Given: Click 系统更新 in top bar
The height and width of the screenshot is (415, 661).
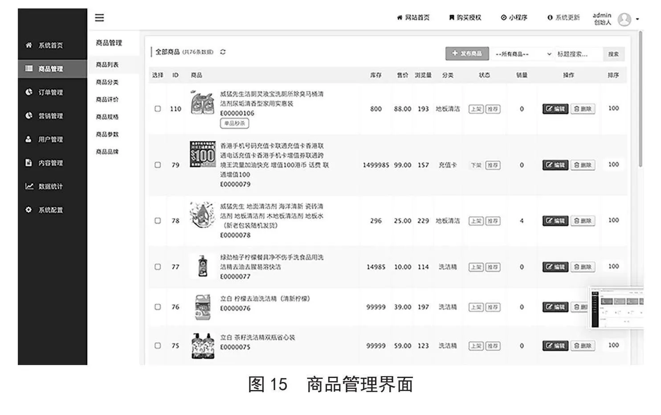Looking at the screenshot, I should point(563,17).
